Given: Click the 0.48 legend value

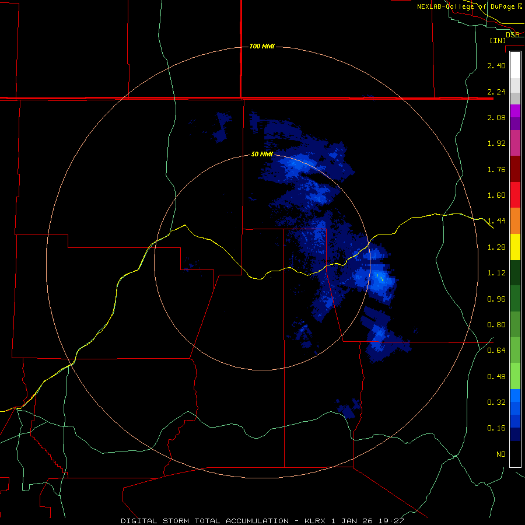Looking at the screenshot, I should pyautogui.click(x=496, y=377).
